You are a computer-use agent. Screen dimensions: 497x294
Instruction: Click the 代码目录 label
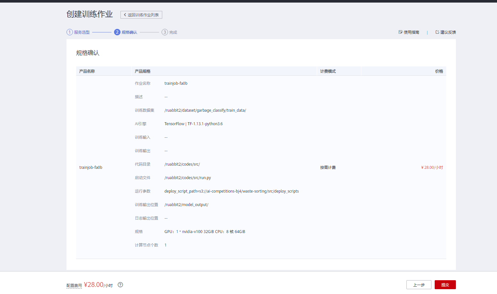point(143,164)
